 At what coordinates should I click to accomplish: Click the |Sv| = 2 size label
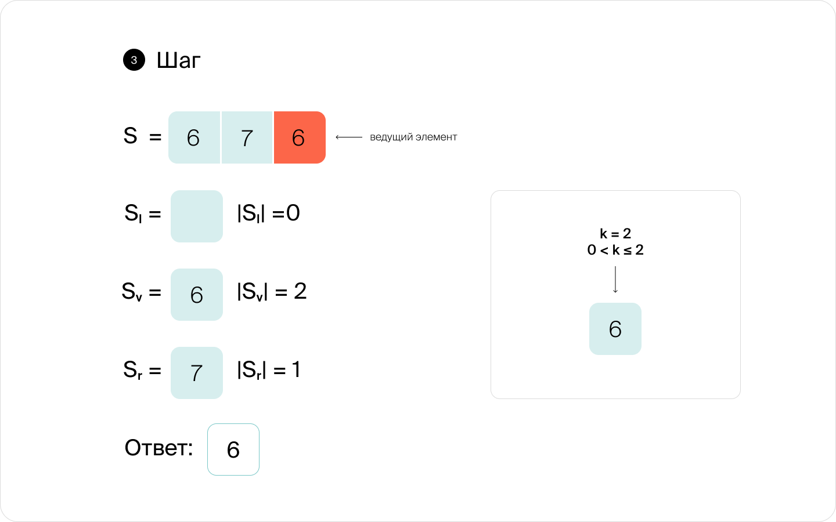pos(272,292)
